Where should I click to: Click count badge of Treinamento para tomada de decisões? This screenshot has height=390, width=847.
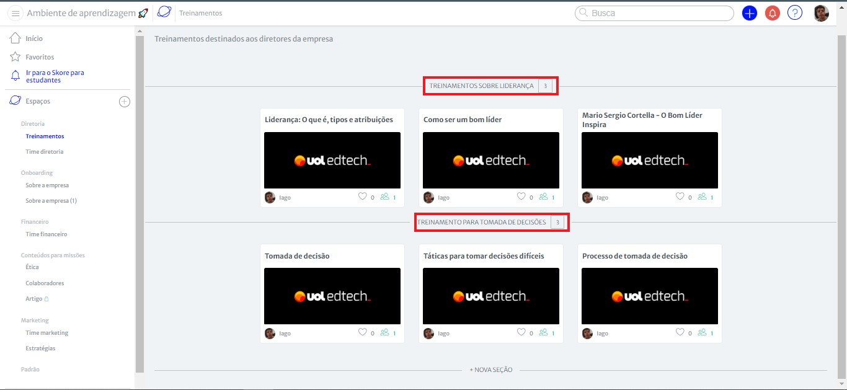(557, 222)
